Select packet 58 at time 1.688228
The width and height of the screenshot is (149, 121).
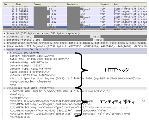75,22
